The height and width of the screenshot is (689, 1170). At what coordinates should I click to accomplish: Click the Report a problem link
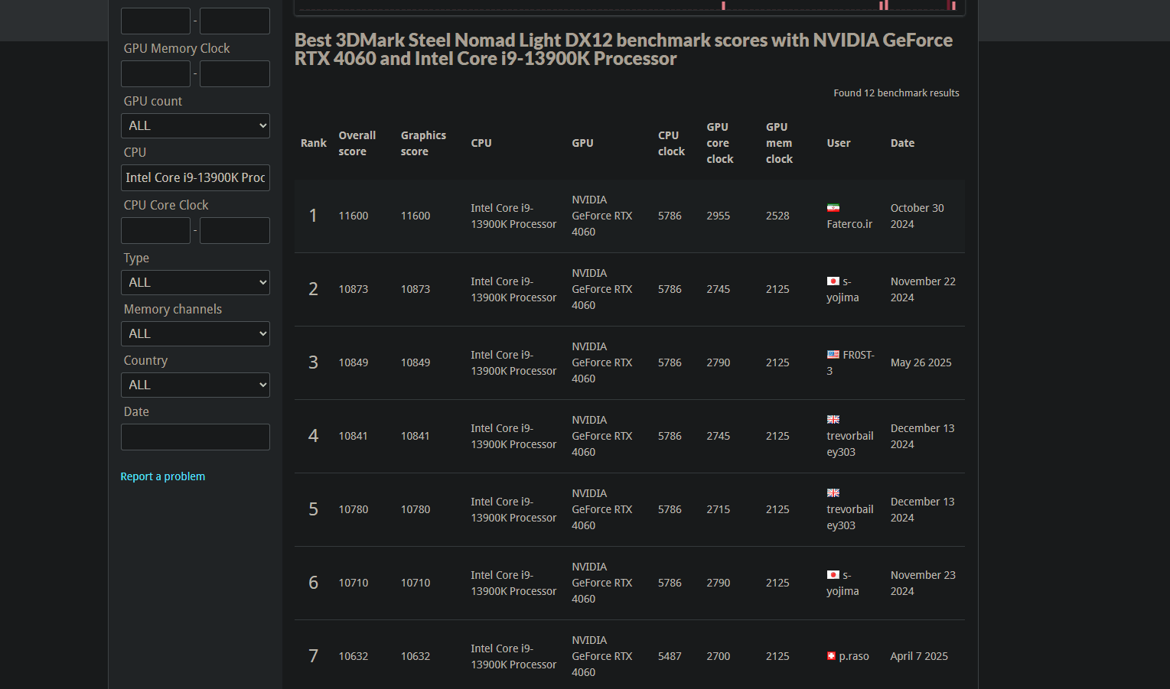click(163, 476)
